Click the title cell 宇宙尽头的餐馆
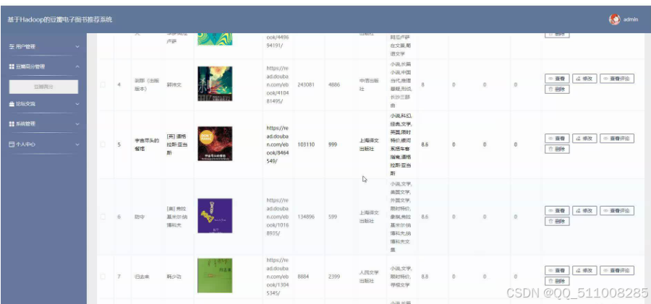Screen dimensions: 651x304 [147, 144]
